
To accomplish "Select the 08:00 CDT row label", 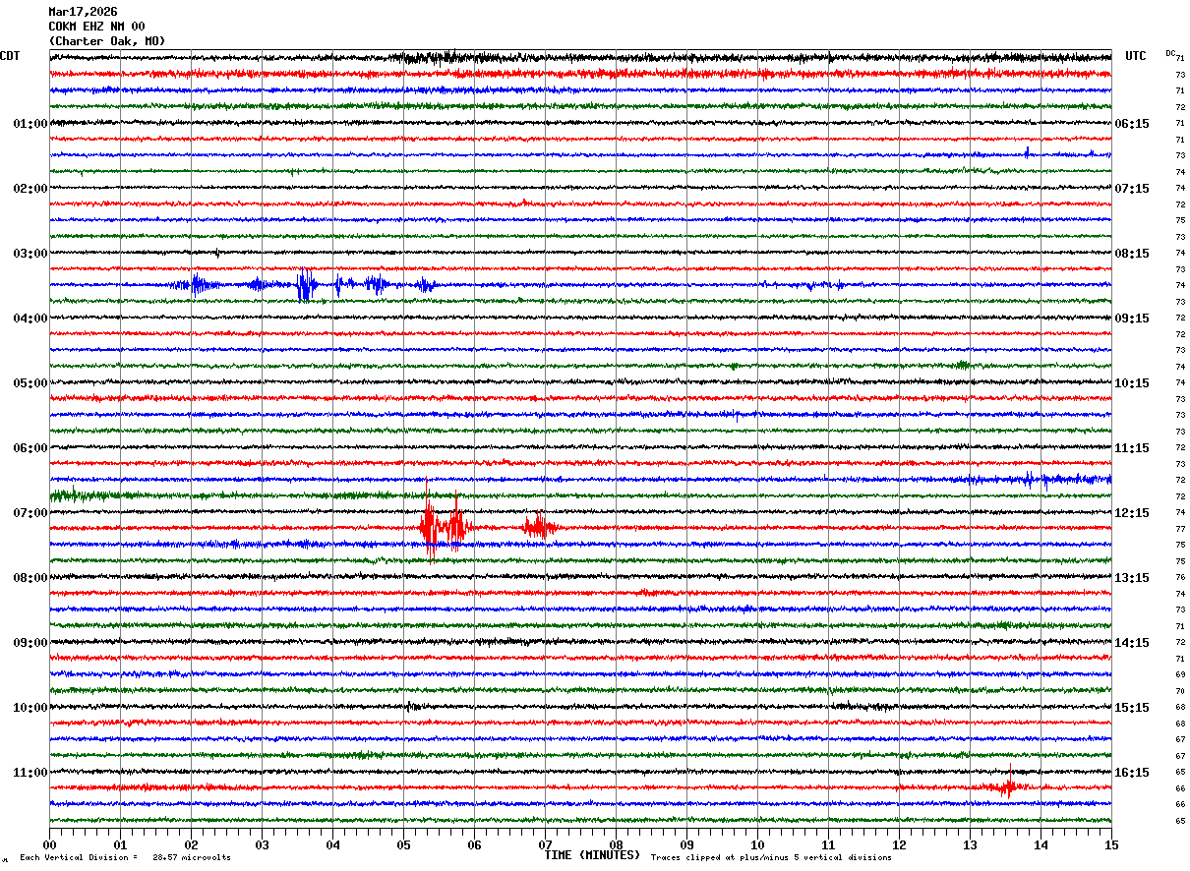I will click(30, 578).
